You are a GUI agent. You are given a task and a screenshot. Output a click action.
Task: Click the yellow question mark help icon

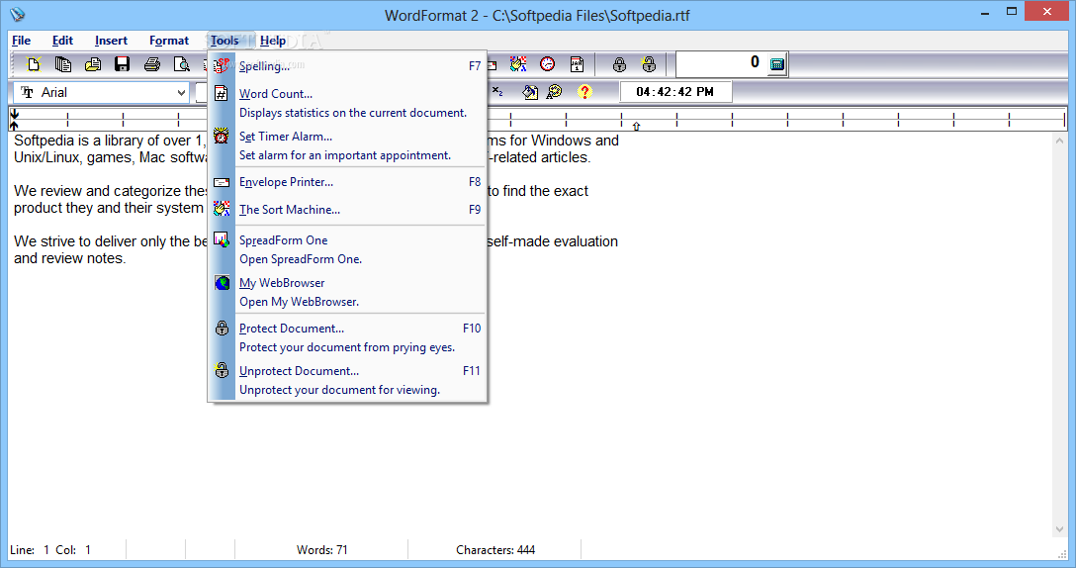584,92
